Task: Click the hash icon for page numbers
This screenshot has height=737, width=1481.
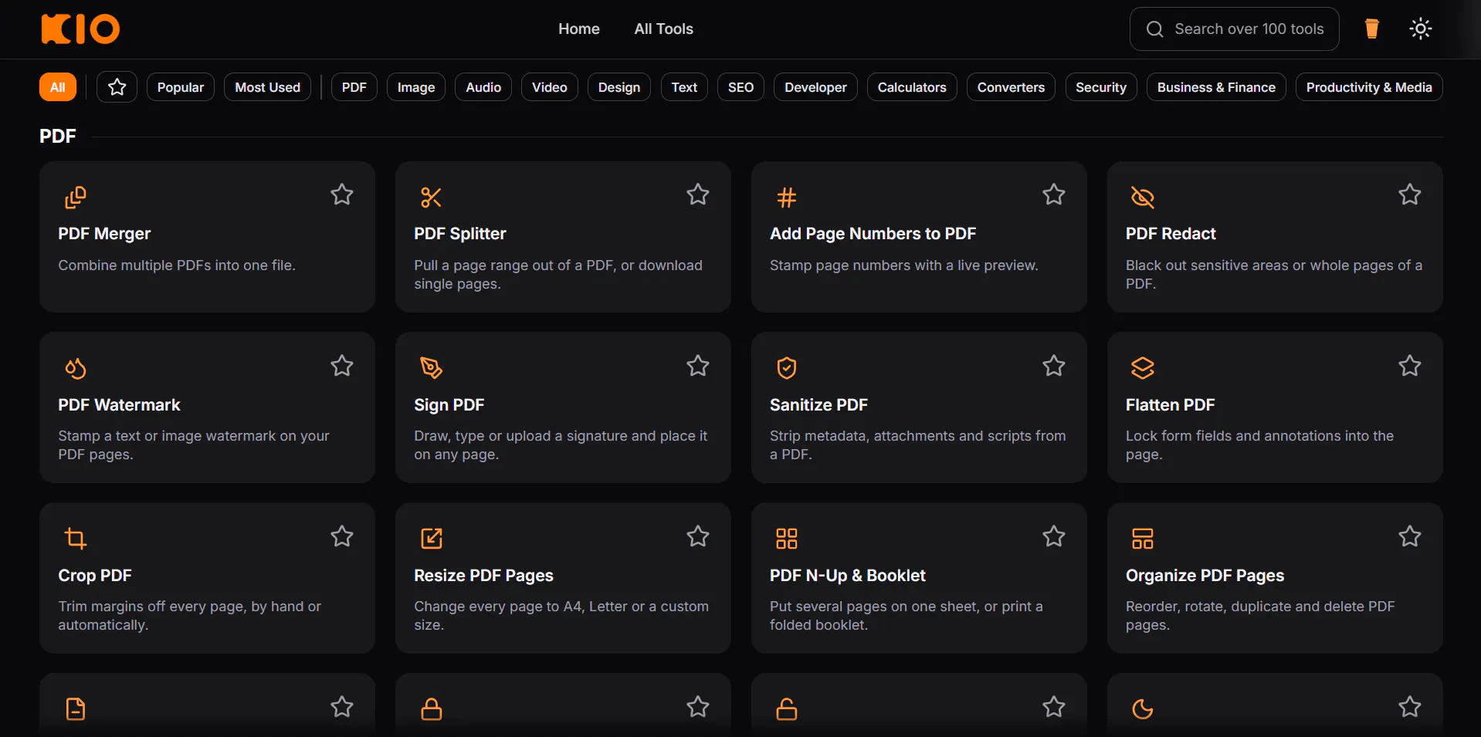Action: pos(787,198)
